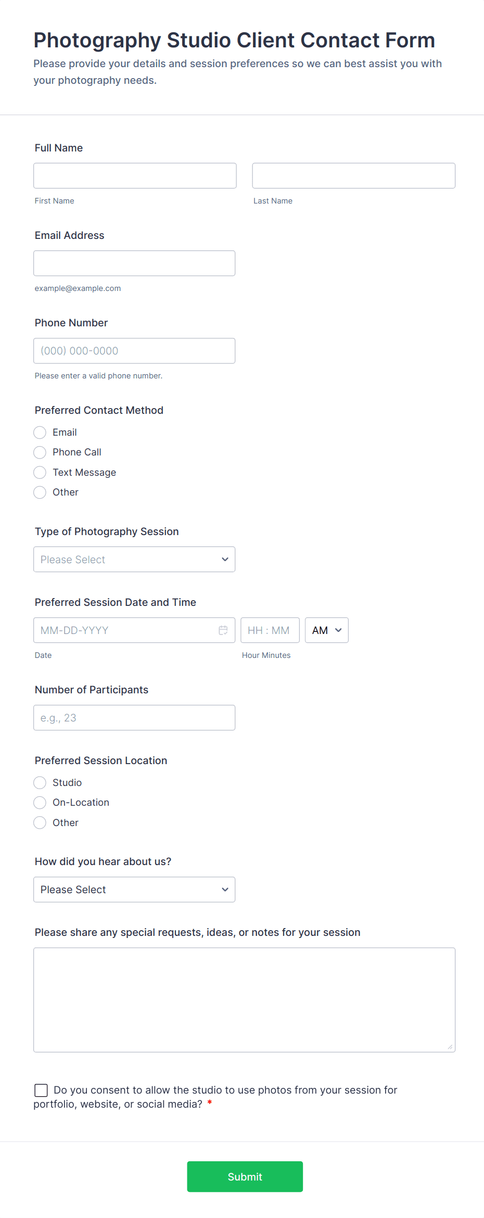
Task: Select Studio as preferred session location
Action: point(40,782)
